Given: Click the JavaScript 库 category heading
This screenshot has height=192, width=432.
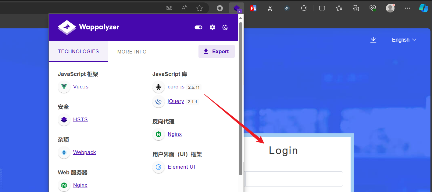Looking at the screenshot, I should click(170, 74).
